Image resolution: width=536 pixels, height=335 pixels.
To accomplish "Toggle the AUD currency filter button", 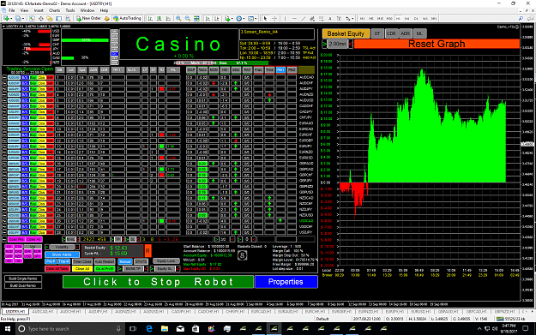I will pos(9,251).
